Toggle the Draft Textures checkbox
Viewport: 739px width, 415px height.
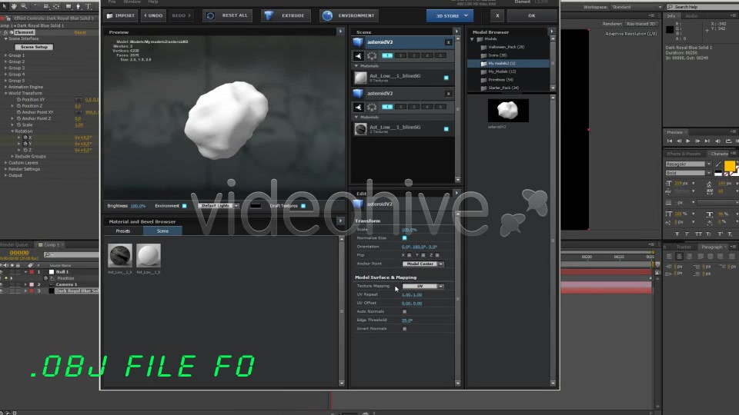303,206
